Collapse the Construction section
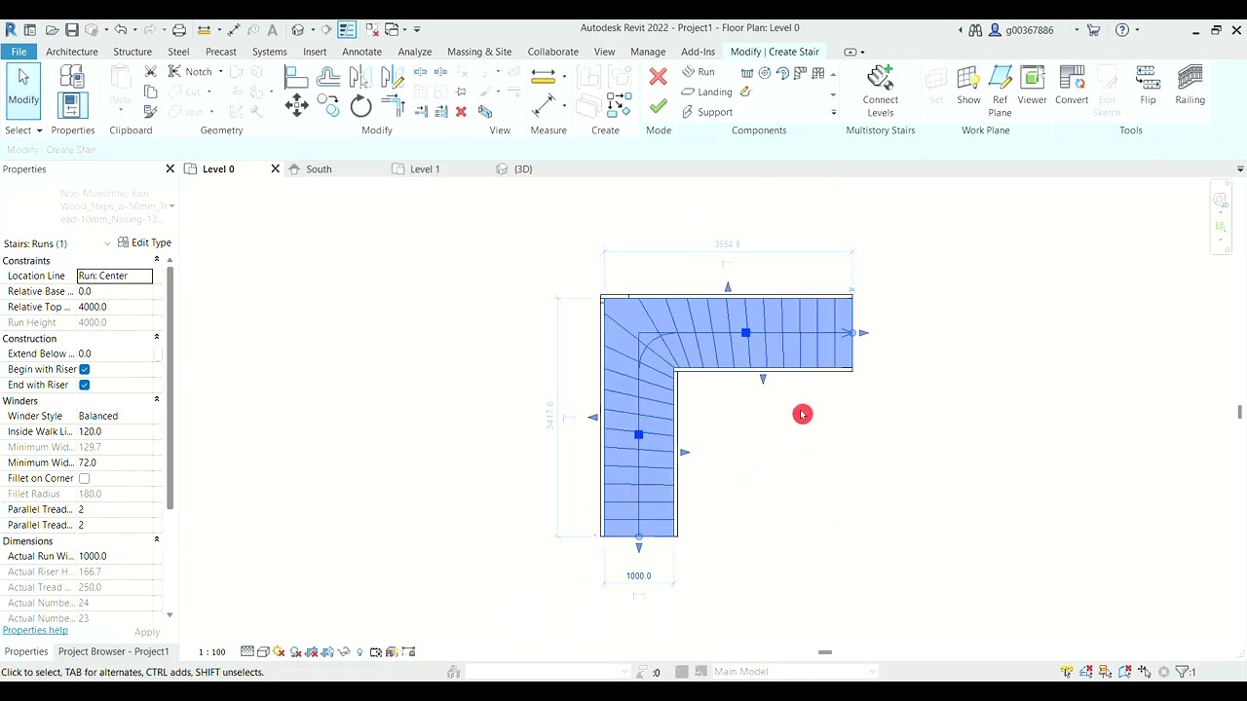 157,337
